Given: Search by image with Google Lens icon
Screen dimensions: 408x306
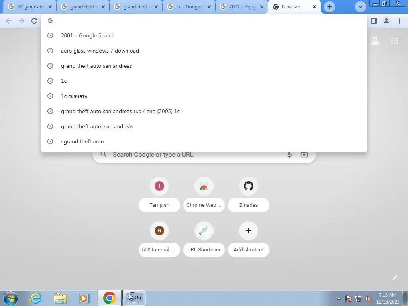Looking at the screenshot, I should (x=304, y=155).
